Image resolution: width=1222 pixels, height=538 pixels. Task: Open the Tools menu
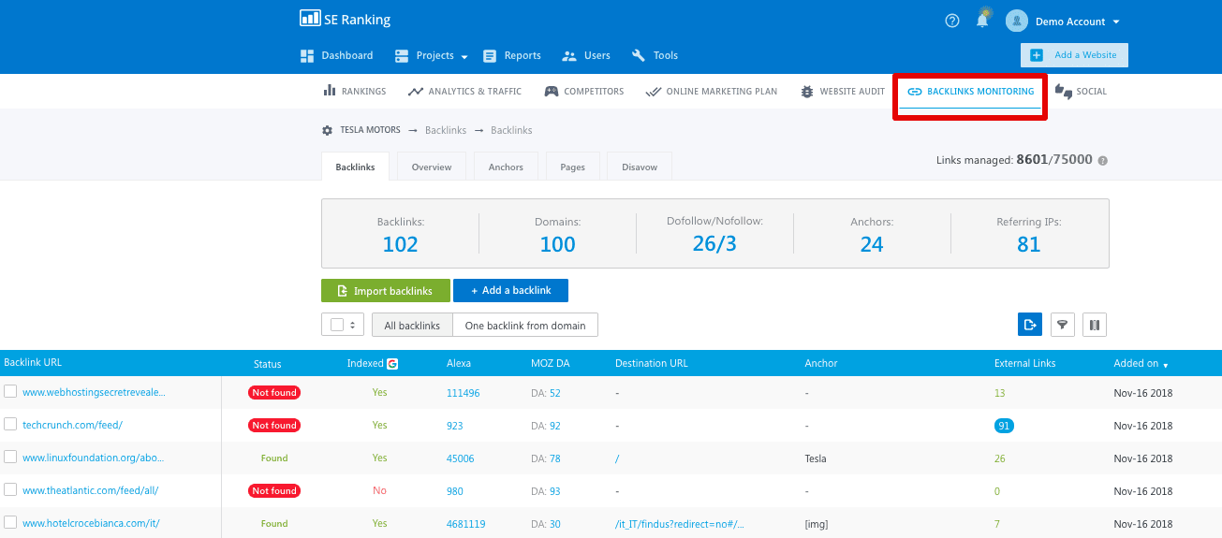[x=655, y=55]
